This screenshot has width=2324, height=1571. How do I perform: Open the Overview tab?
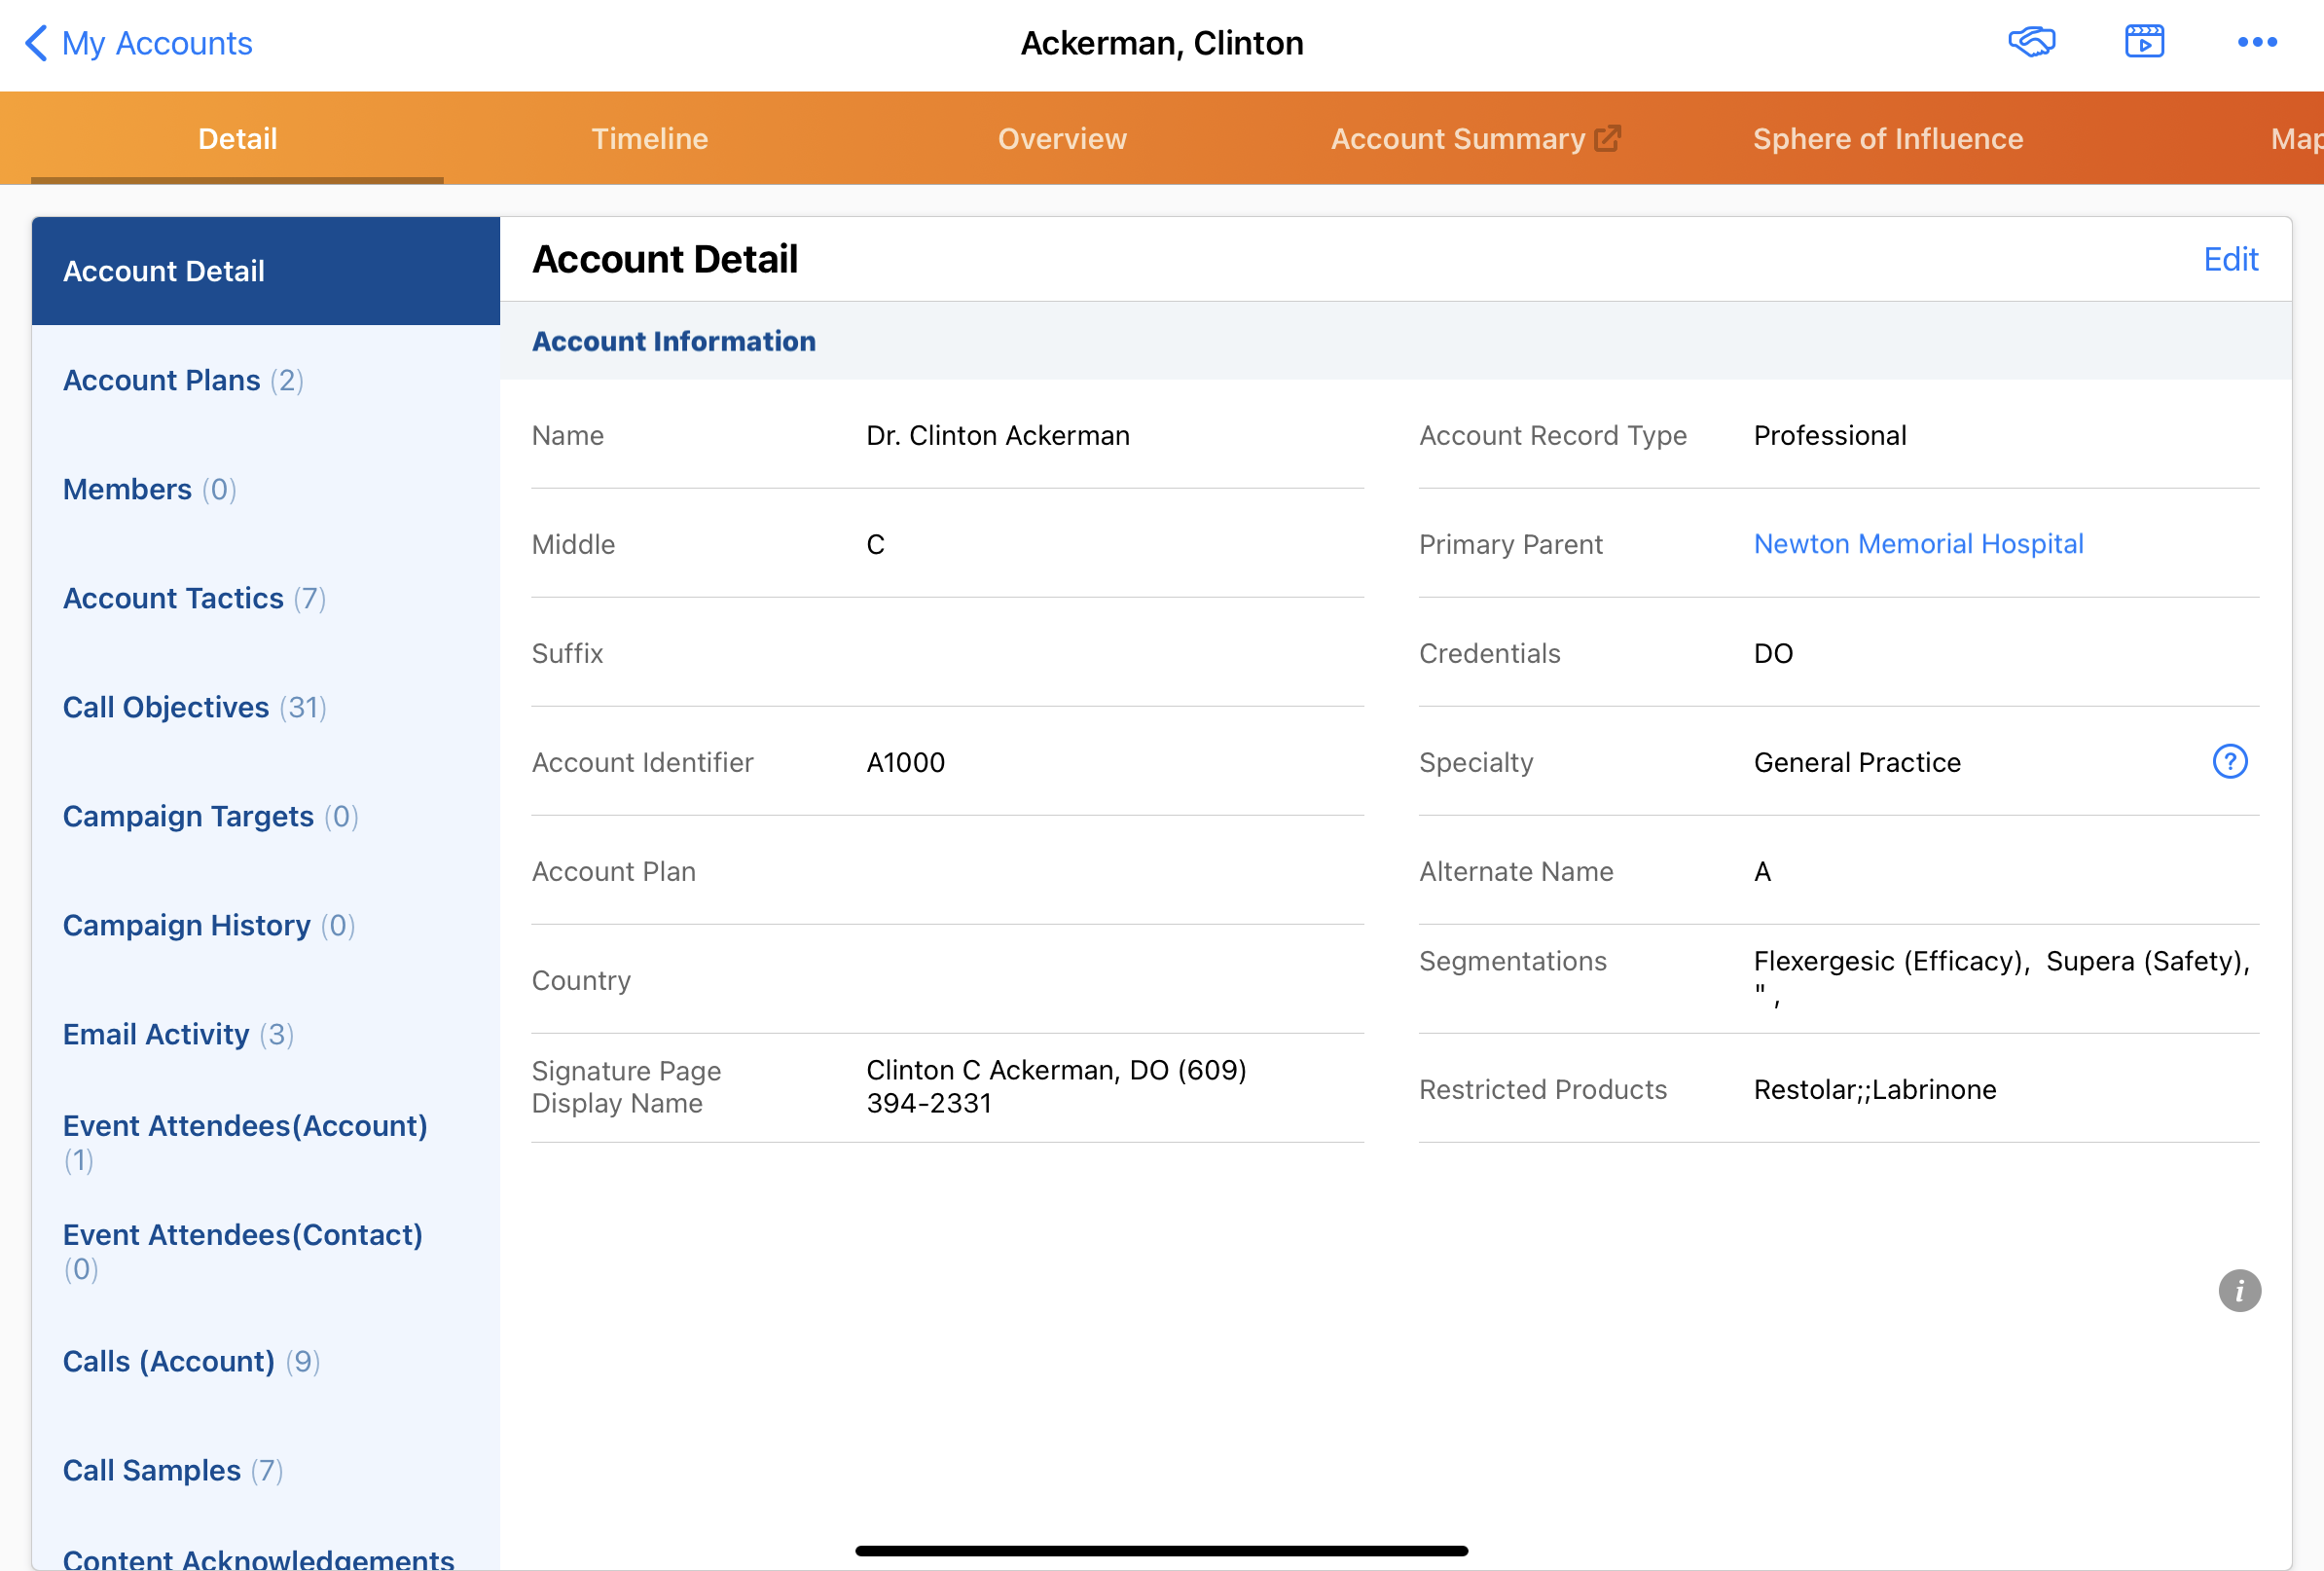(1061, 138)
